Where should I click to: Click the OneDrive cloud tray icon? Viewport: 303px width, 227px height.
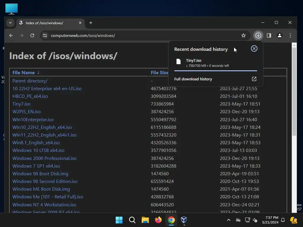[238, 220]
